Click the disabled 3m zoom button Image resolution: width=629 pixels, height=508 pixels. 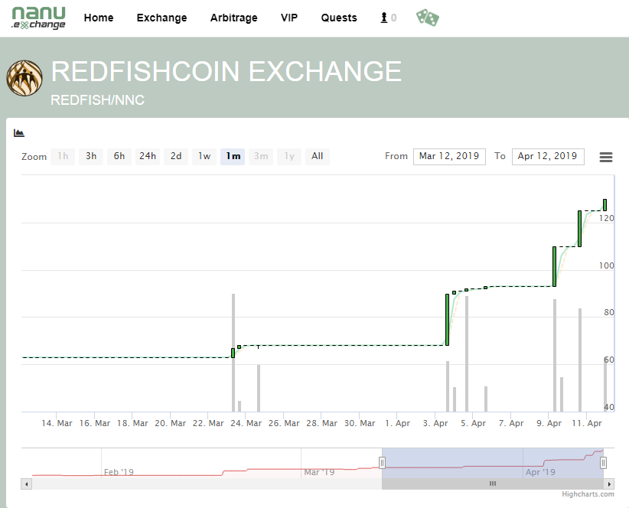261,156
